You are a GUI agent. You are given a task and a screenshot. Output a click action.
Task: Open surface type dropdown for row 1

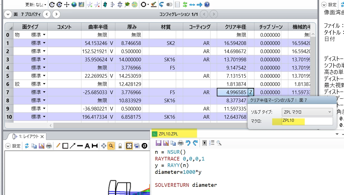(x=44, y=43)
